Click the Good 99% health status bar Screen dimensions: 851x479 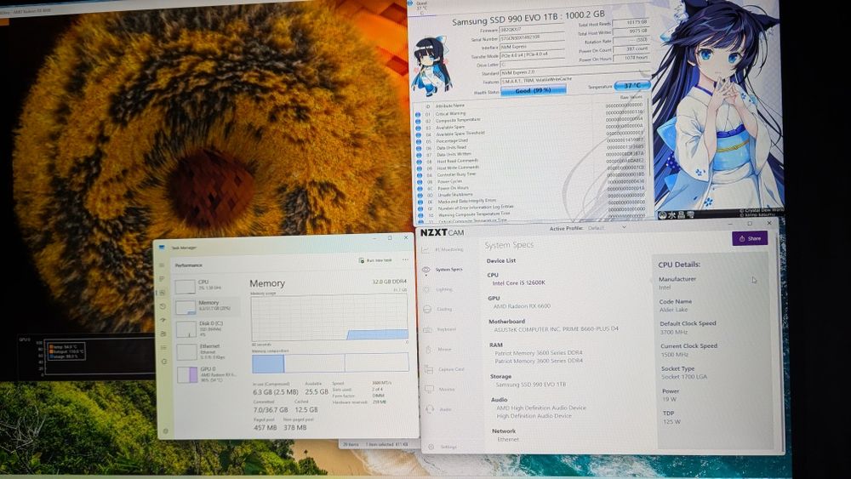coord(533,90)
